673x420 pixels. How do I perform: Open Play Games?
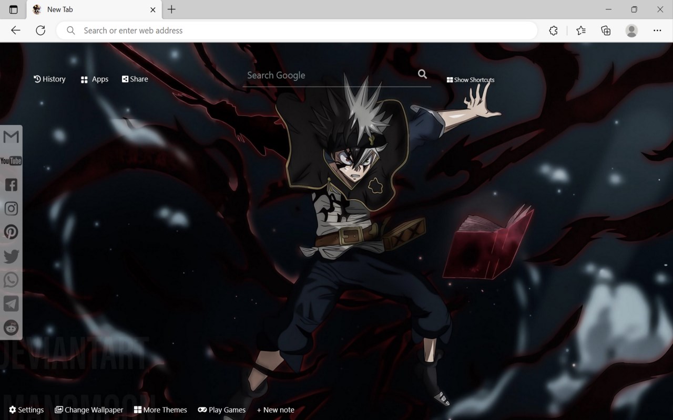222,410
